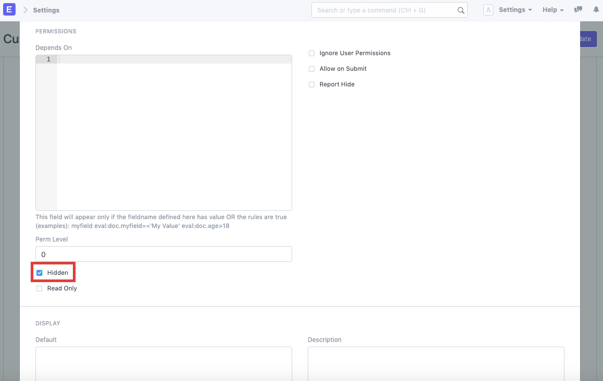Open the chat messages icon
The height and width of the screenshot is (381, 603).
pyautogui.click(x=578, y=10)
